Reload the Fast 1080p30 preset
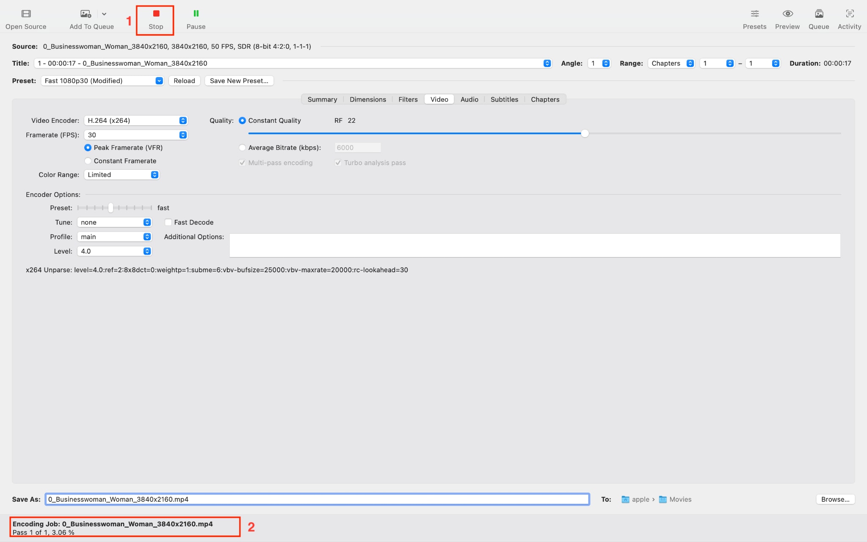Image resolution: width=867 pixels, height=542 pixels. (184, 80)
